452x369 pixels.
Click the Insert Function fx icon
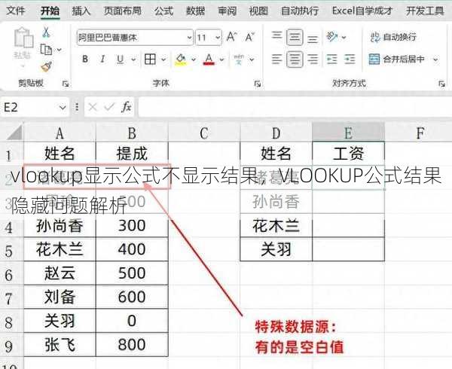pos(127,107)
